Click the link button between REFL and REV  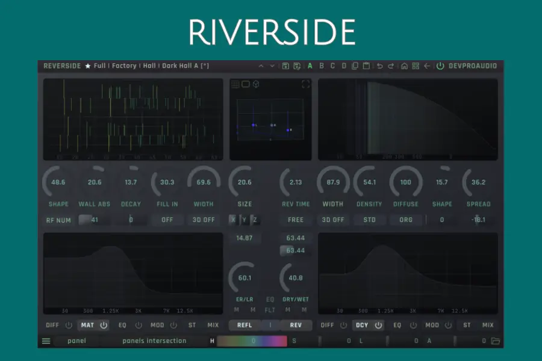coord(270,325)
